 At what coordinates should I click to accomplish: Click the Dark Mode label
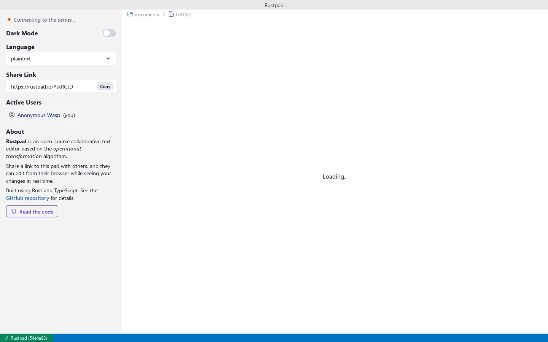click(22, 33)
